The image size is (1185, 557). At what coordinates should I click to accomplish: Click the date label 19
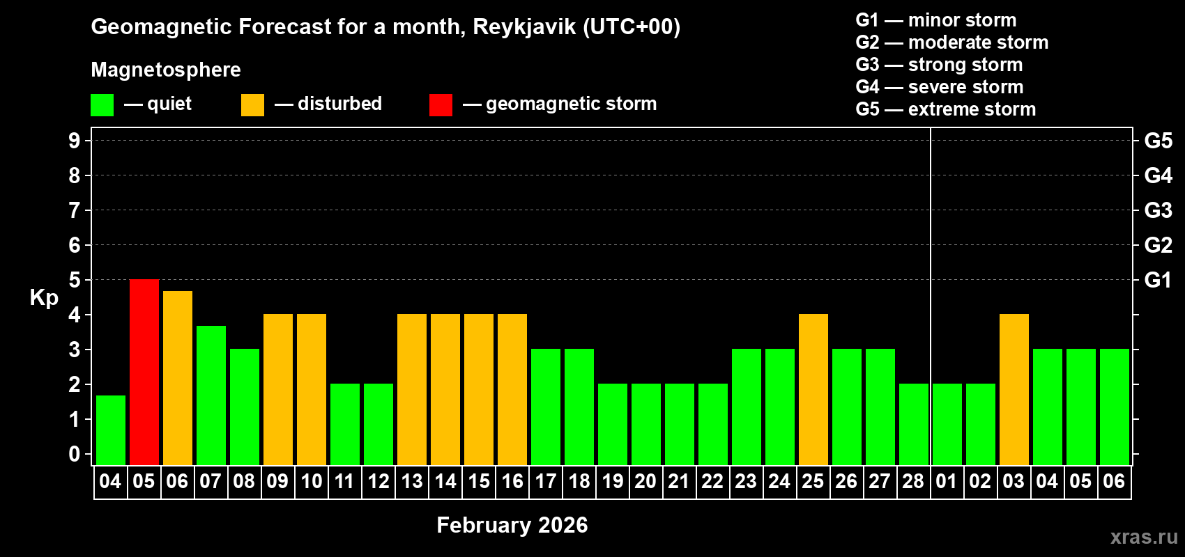click(x=612, y=482)
